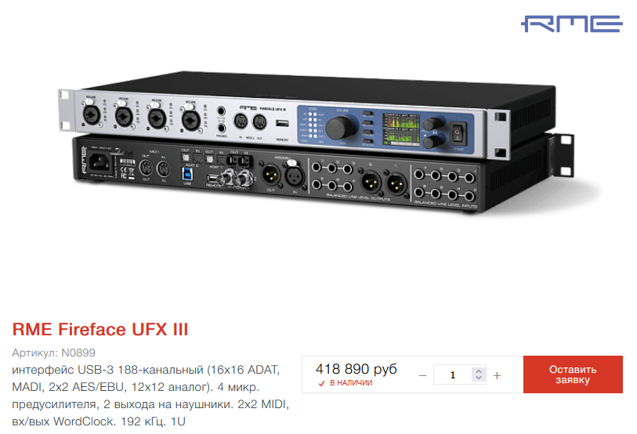
Task: Click the red in-stock checkmark icon
Action: [321, 383]
